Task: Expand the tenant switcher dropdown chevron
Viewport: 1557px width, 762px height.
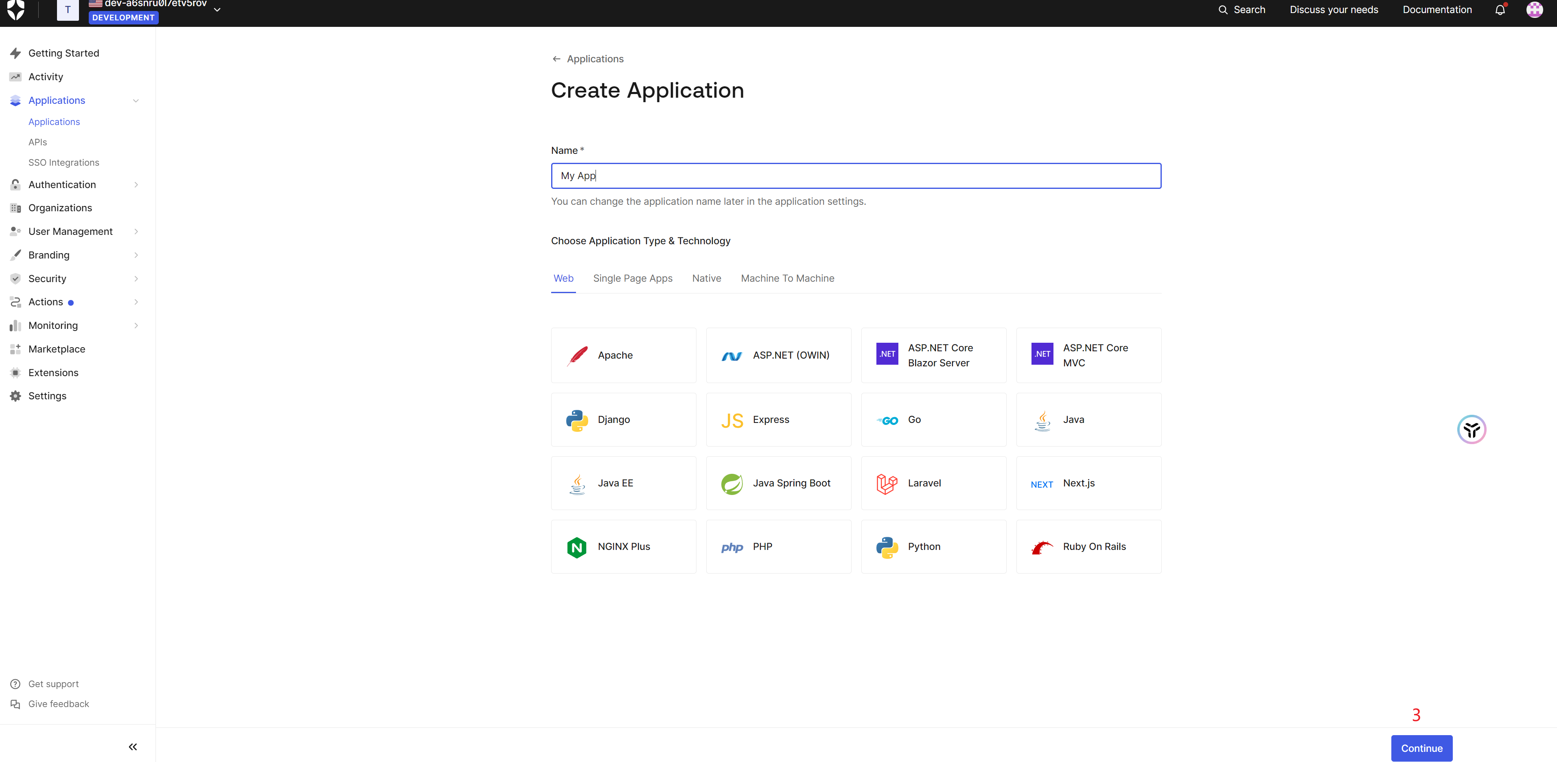Action: point(217,10)
